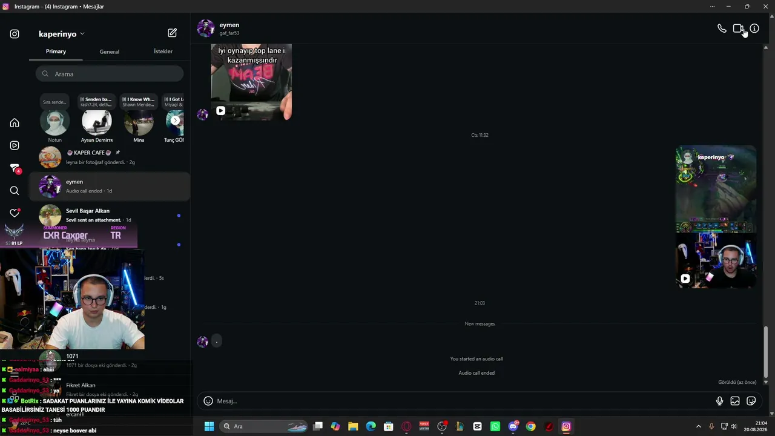This screenshot has height=436, width=775.
Task: Open the Instagram logo home link
Action: click(15, 34)
